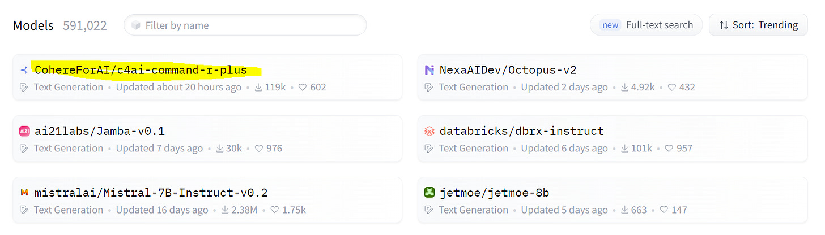This screenshot has width=825, height=235.
Task: Click the Mistral AI logo beside Mistral-7B-Instruct-v0.2
Action: coord(24,193)
